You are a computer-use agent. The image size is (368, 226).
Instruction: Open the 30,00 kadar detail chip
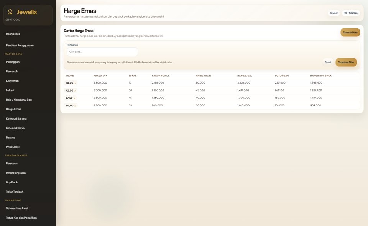(71, 106)
